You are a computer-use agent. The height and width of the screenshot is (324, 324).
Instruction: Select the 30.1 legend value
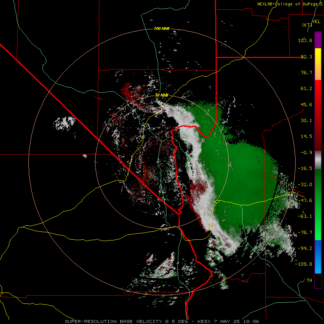[306, 121]
